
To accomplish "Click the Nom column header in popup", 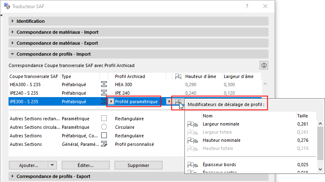I will click(249, 116).
